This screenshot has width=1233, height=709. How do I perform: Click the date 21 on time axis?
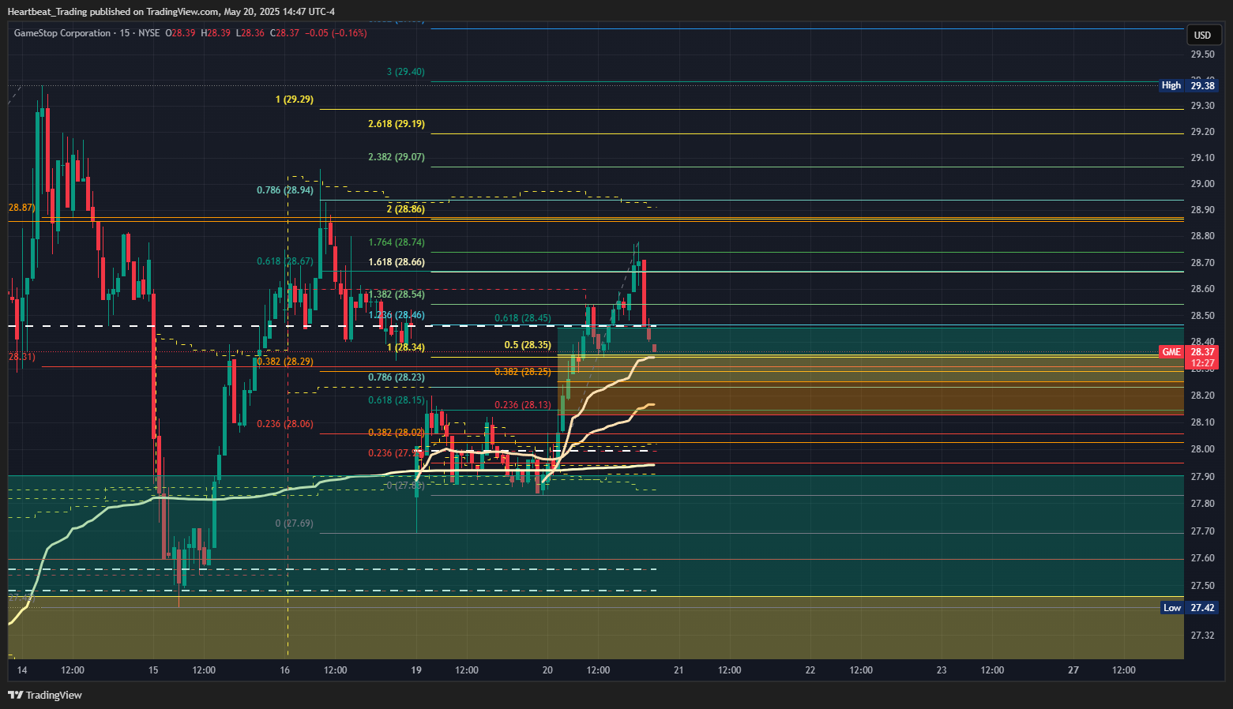(x=679, y=670)
